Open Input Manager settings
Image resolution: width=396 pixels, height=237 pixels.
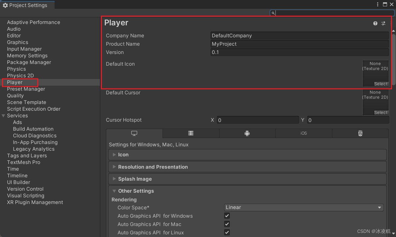(x=24, y=49)
